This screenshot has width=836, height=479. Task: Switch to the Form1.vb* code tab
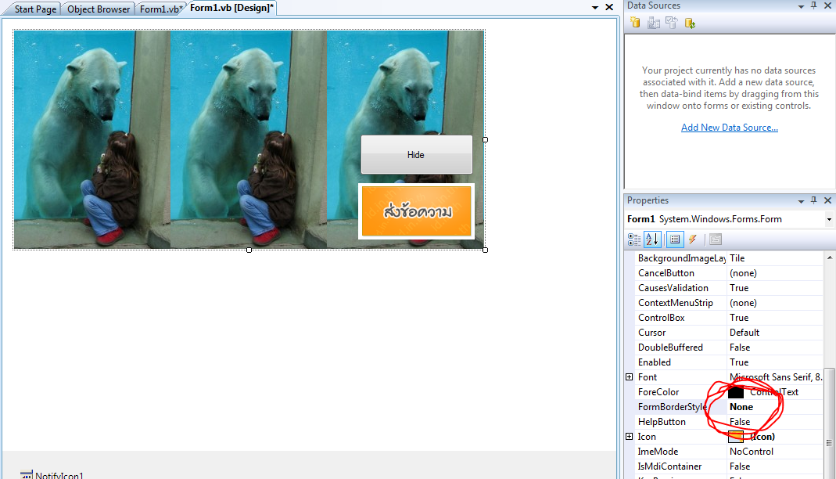pos(161,9)
